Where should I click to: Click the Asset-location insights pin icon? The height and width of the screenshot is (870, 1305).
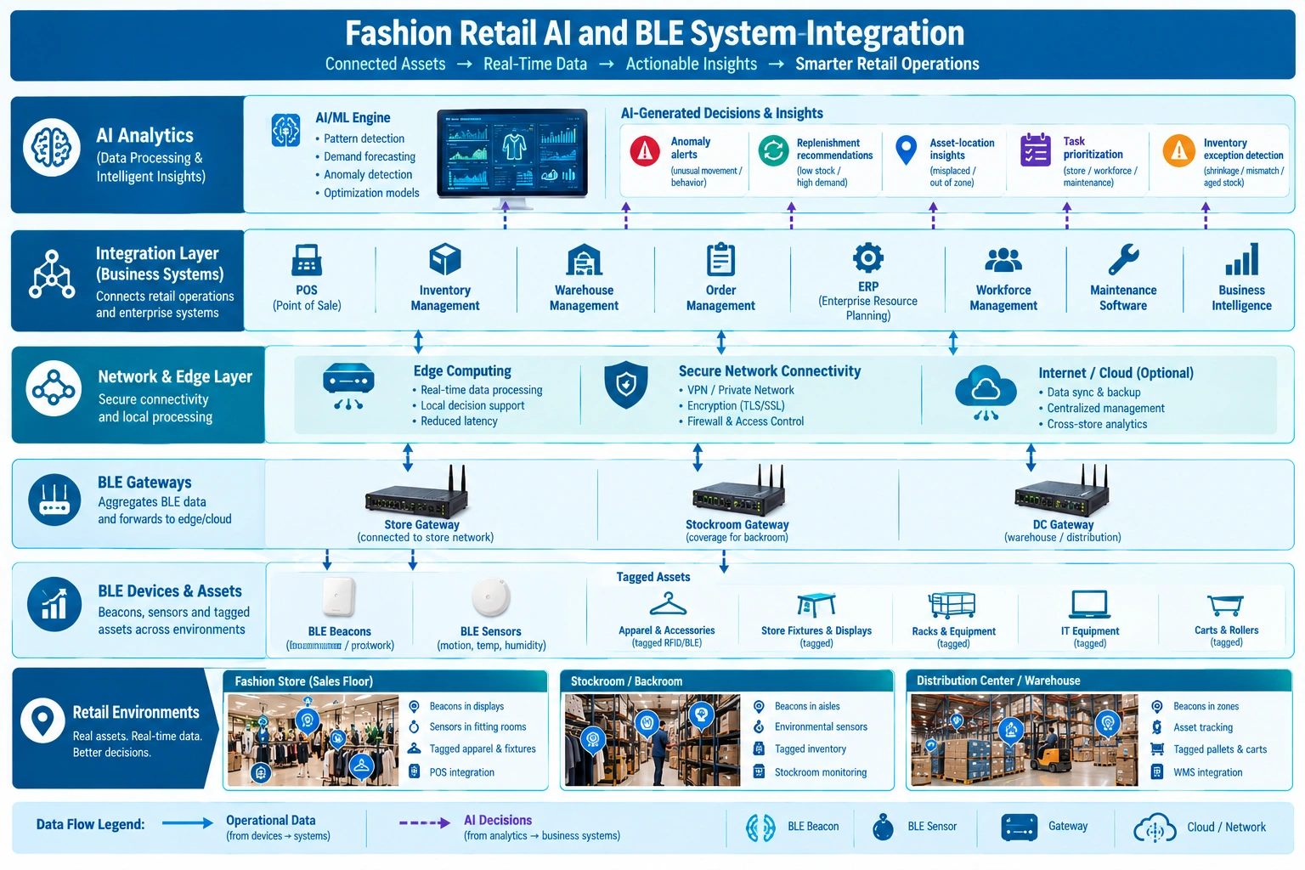(907, 150)
